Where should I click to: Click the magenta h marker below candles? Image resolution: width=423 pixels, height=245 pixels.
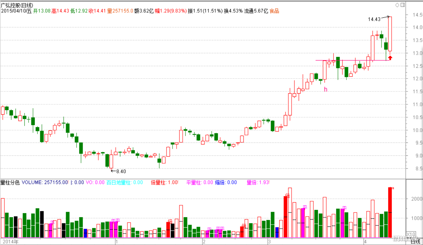pos(326,90)
